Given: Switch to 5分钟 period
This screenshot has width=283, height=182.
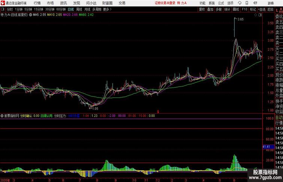Looking at the screenshot, I should [28, 9].
